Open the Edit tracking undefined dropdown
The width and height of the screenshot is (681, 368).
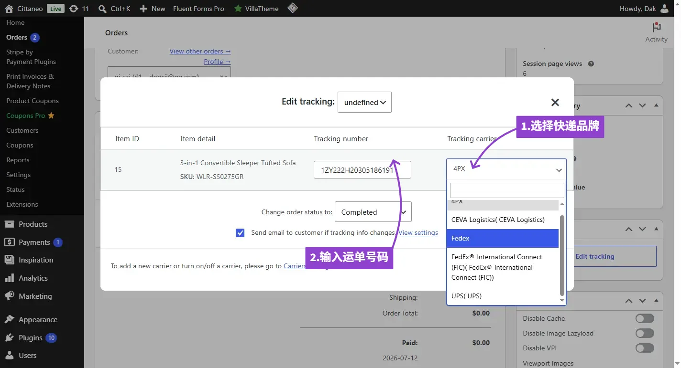pyautogui.click(x=364, y=102)
